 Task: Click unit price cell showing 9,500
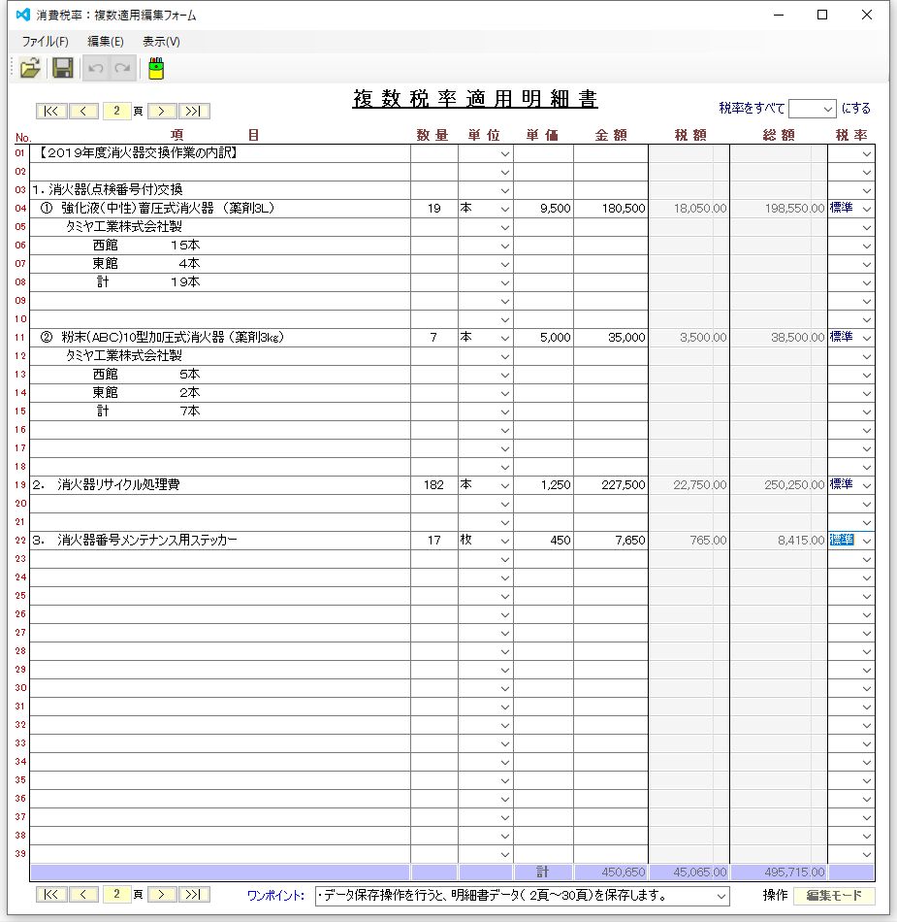543,209
